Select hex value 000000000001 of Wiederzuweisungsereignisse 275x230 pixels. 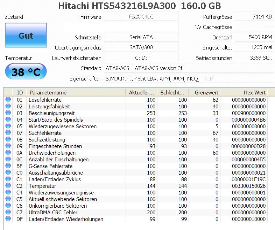tap(248, 193)
